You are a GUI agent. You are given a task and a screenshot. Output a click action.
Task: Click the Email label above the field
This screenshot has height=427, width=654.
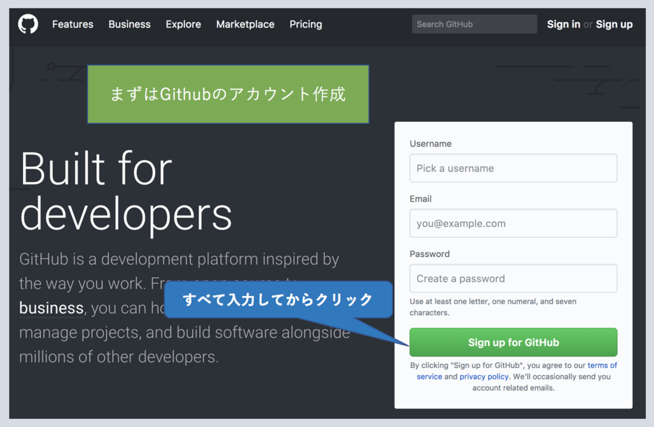[420, 199]
